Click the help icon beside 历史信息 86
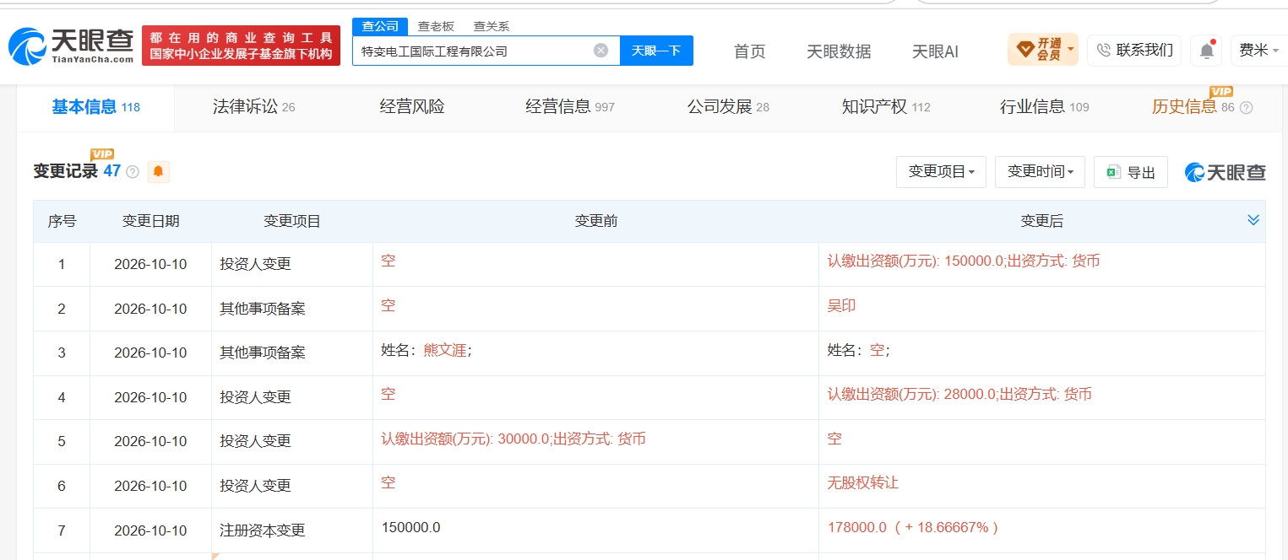Viewport: 1288px width, 560px height. [1246, 108]
